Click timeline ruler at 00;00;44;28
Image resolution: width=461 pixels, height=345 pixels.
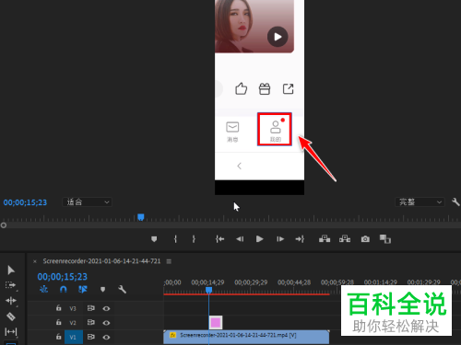tap(294, 282)
